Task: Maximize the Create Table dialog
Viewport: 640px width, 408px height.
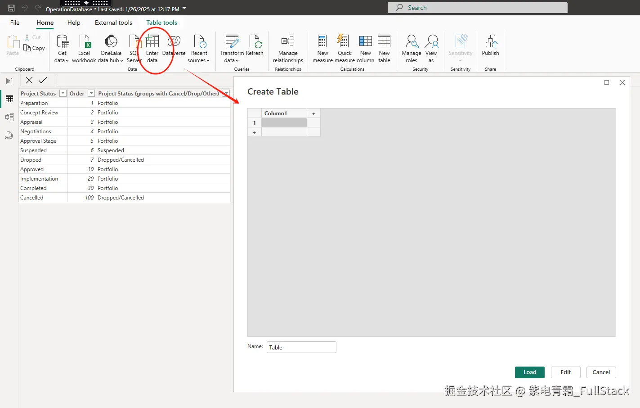Action: pyautogui.click(x=606, y=82)
